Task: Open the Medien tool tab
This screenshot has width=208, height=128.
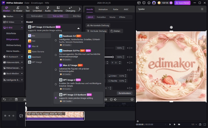Action: 6,9
